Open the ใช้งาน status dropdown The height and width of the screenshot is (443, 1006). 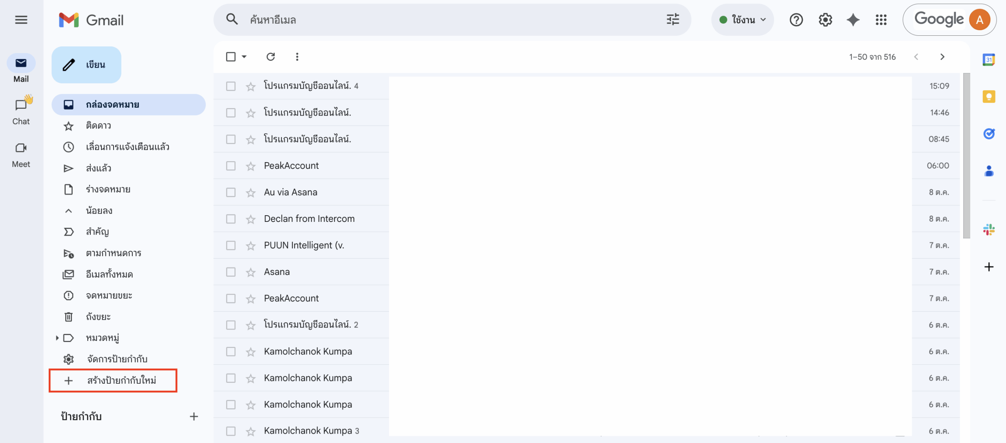pos(742,20)
